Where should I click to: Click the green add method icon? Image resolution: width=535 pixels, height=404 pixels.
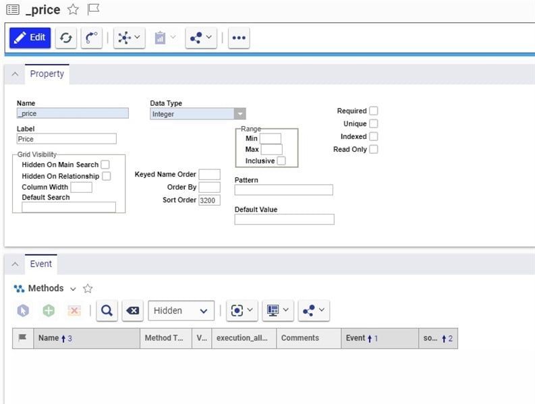point(49,310)
